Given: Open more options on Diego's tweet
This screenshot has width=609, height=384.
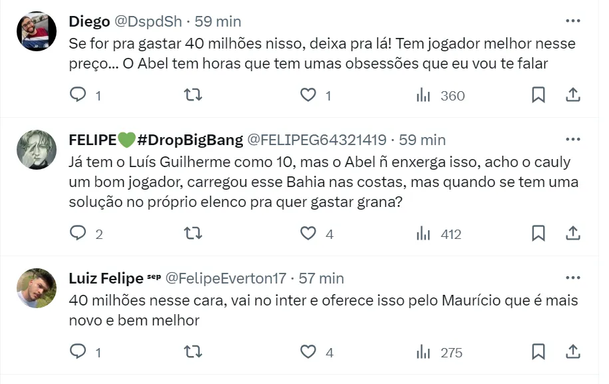Looking at the screenshot, I should click(x=572, y=21).
